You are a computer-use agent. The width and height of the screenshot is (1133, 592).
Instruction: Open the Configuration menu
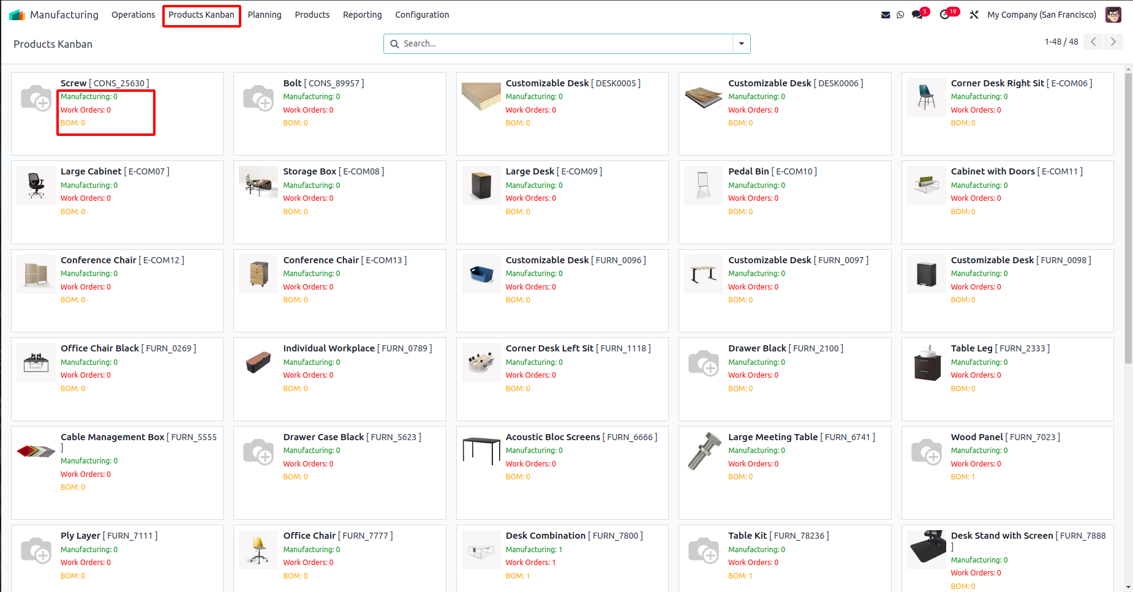pyautogui.click(x=422, y=15)
